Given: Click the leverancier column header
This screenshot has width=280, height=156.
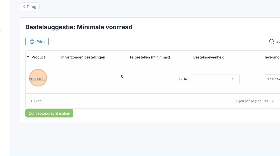Looking at the screenshot, I should [x=272, y=57].
